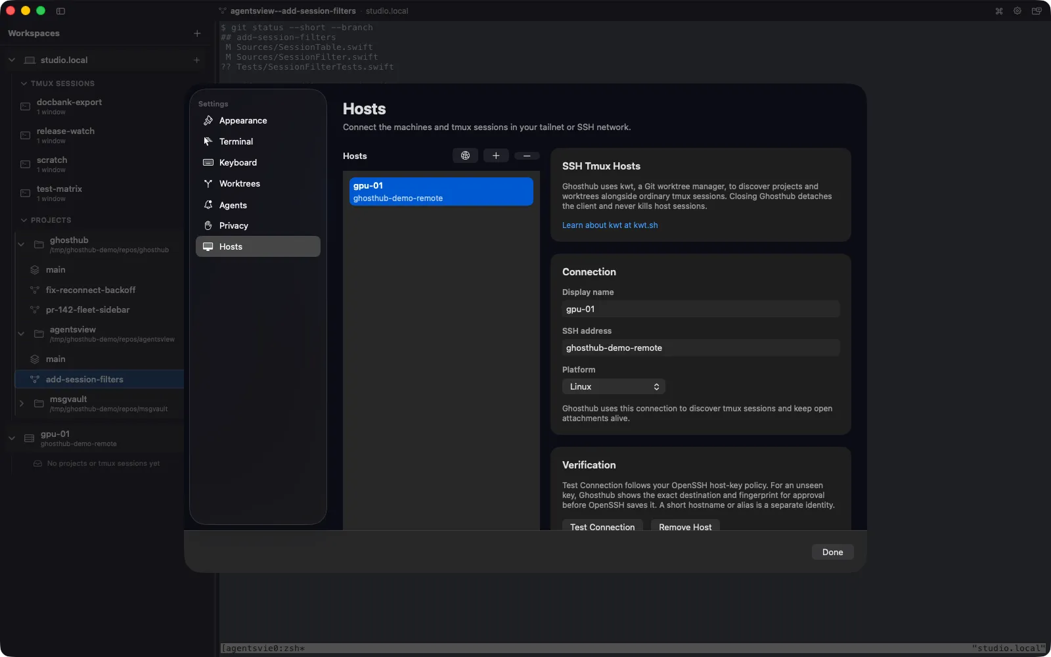Click top-right window panel icon
Image resolution: width=1051 pixels, height=657 pixels.
pyautogui.click(x=1037, y=11)
